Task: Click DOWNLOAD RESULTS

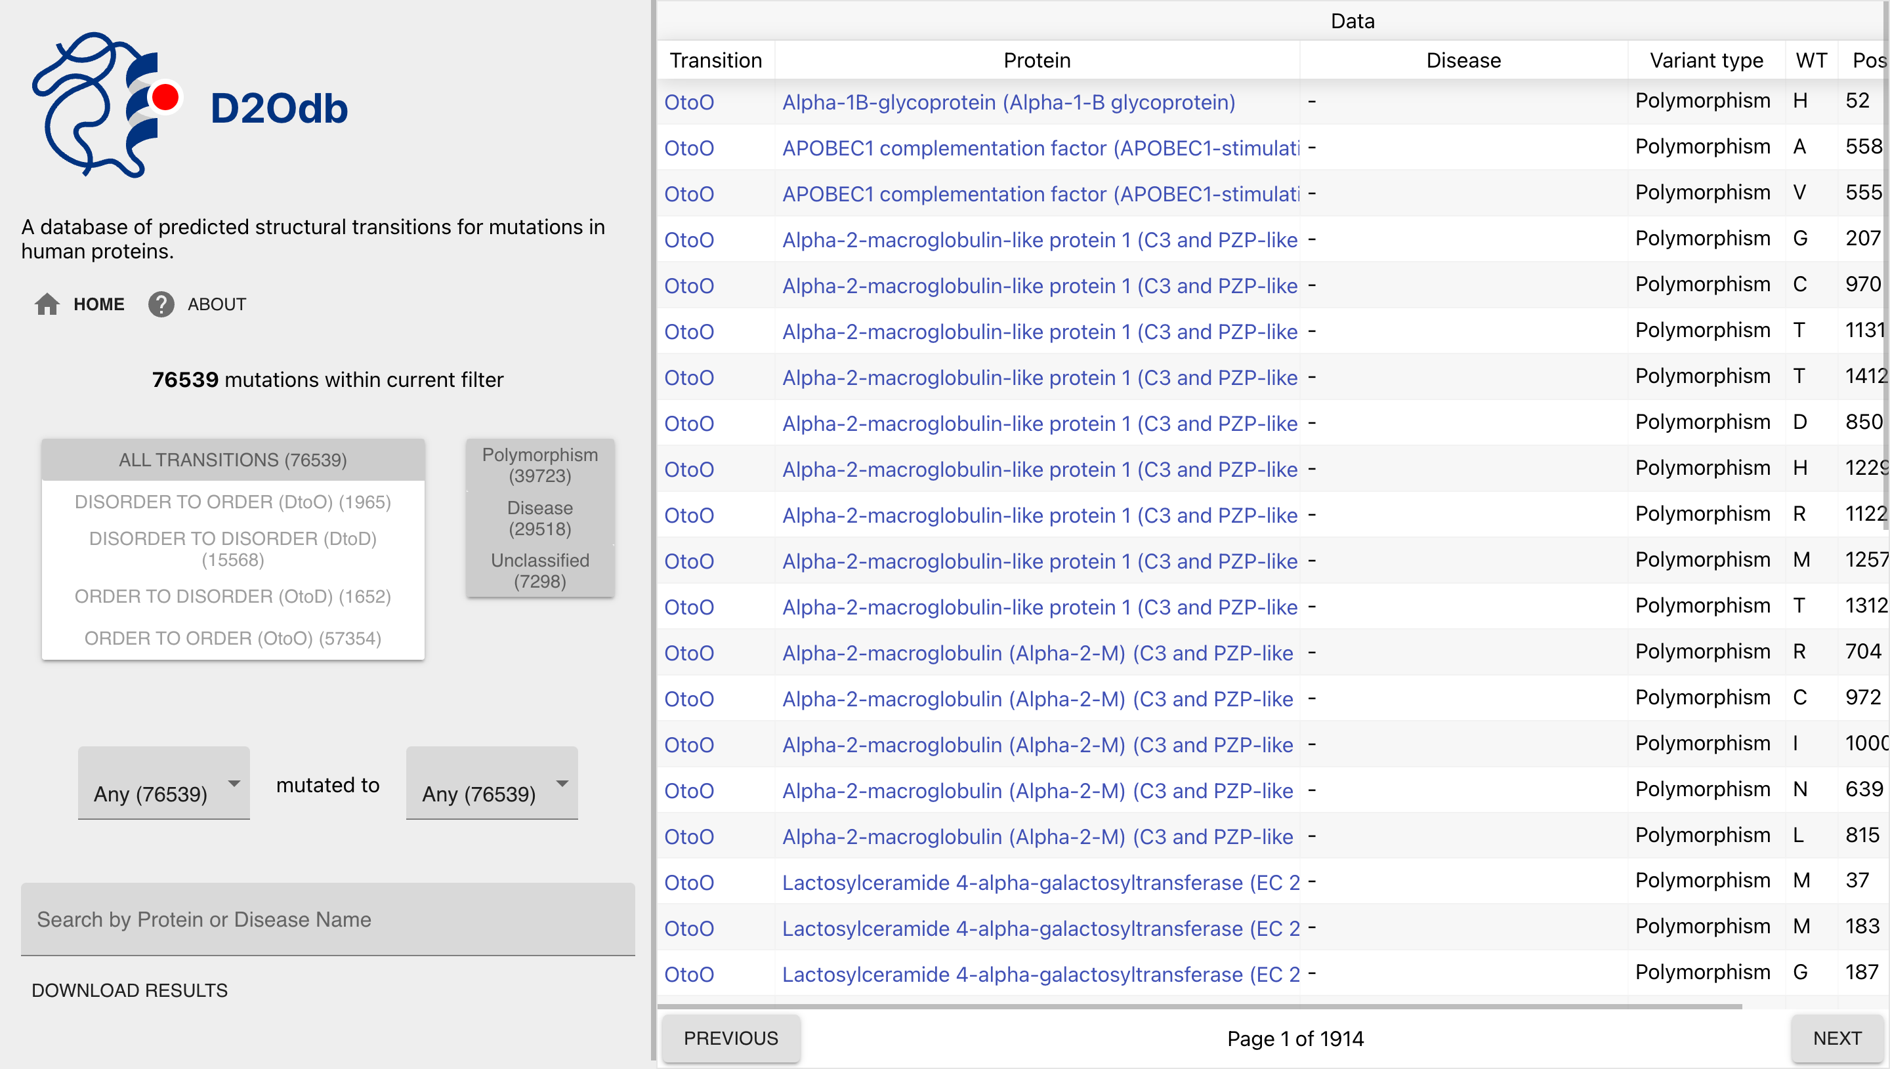Action: (129, 990)
